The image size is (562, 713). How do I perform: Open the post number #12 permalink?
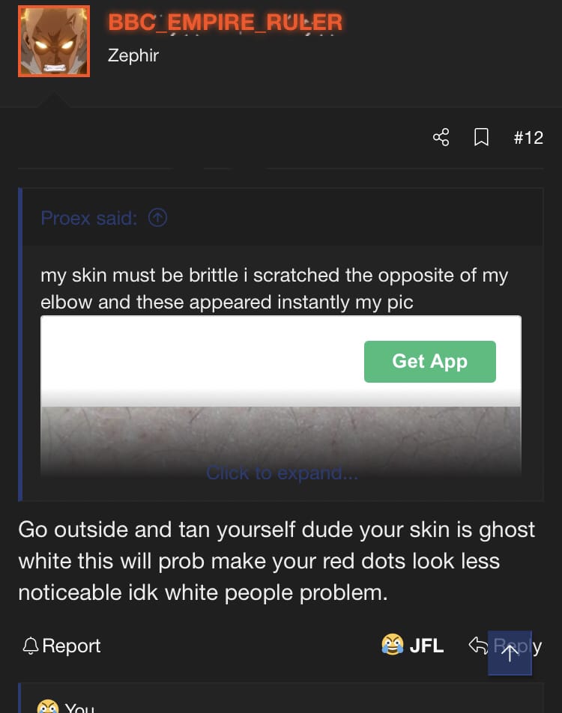[x=528, y=137]
